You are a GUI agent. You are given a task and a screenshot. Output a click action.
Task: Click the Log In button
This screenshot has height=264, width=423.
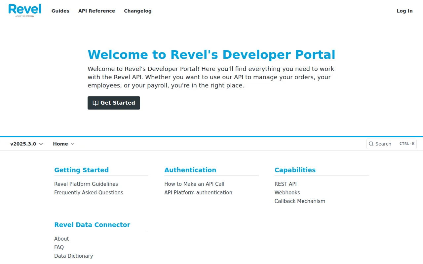tap(404, 11)
